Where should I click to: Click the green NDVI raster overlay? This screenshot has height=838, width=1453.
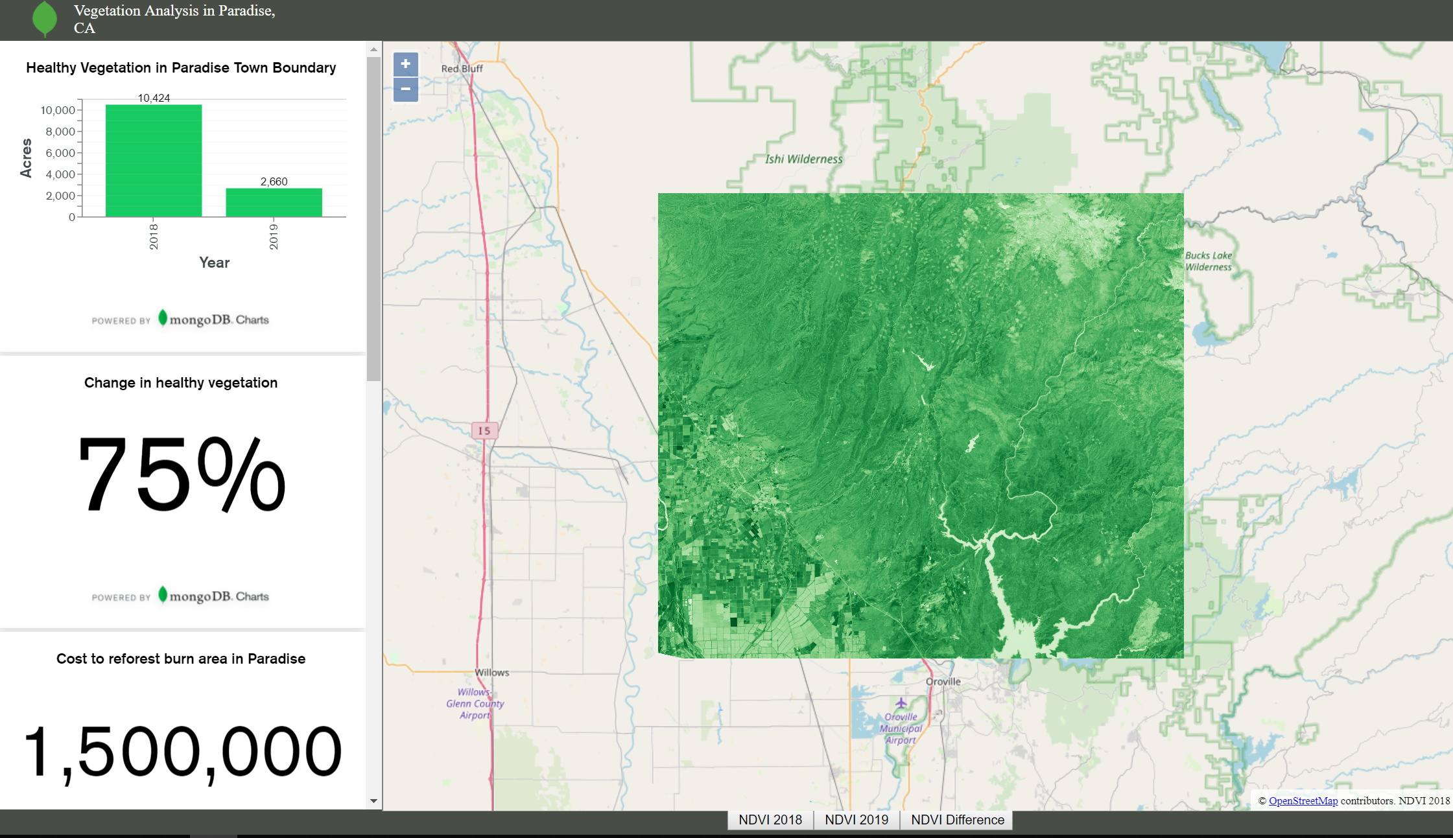coord(921,425)
